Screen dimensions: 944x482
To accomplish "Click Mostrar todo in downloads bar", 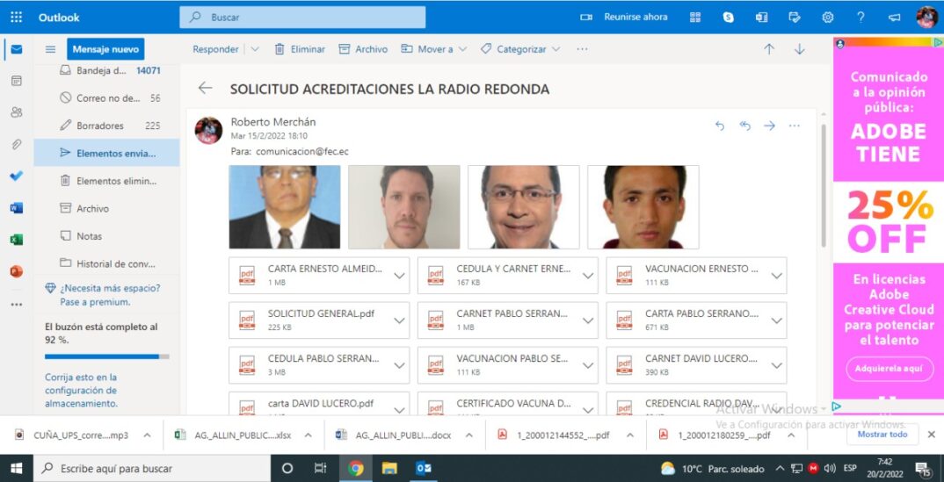I will (882, 435).
